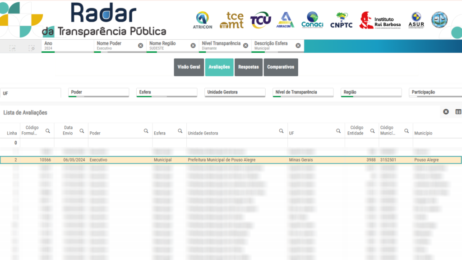Open the Visão Geral tab
The image size is (462, 260).
[x=189, y=67]
